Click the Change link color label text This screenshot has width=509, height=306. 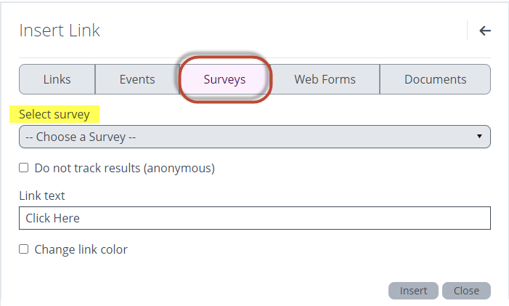click(81, 249)
